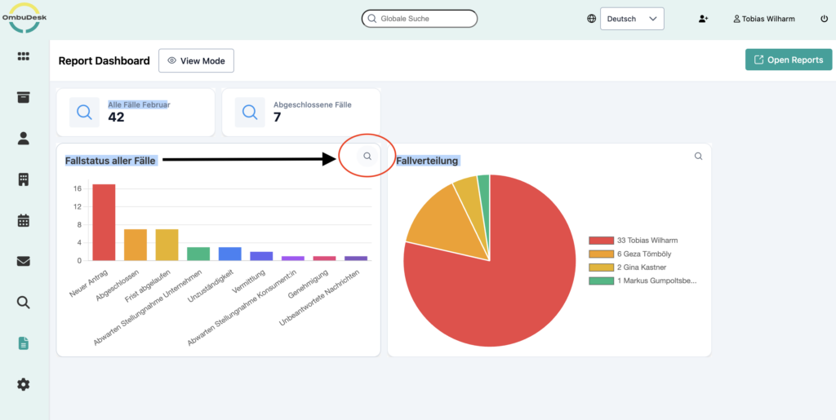Open the apps grid in sidebar
The height and width of the screenshot is (420, 836).
[24, 56]
